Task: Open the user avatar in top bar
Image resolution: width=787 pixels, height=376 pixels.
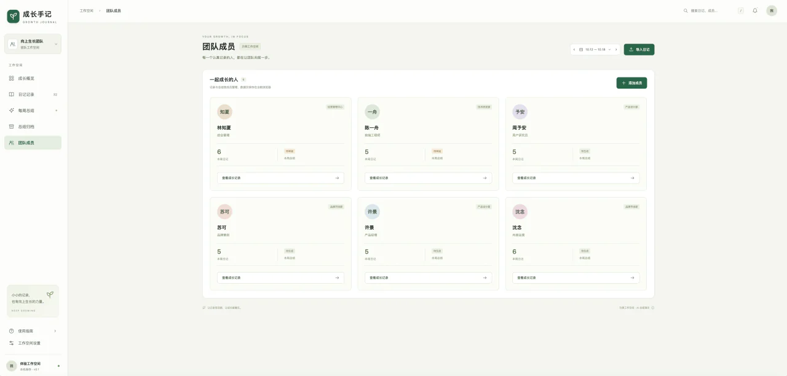Action: click(772, 10)
